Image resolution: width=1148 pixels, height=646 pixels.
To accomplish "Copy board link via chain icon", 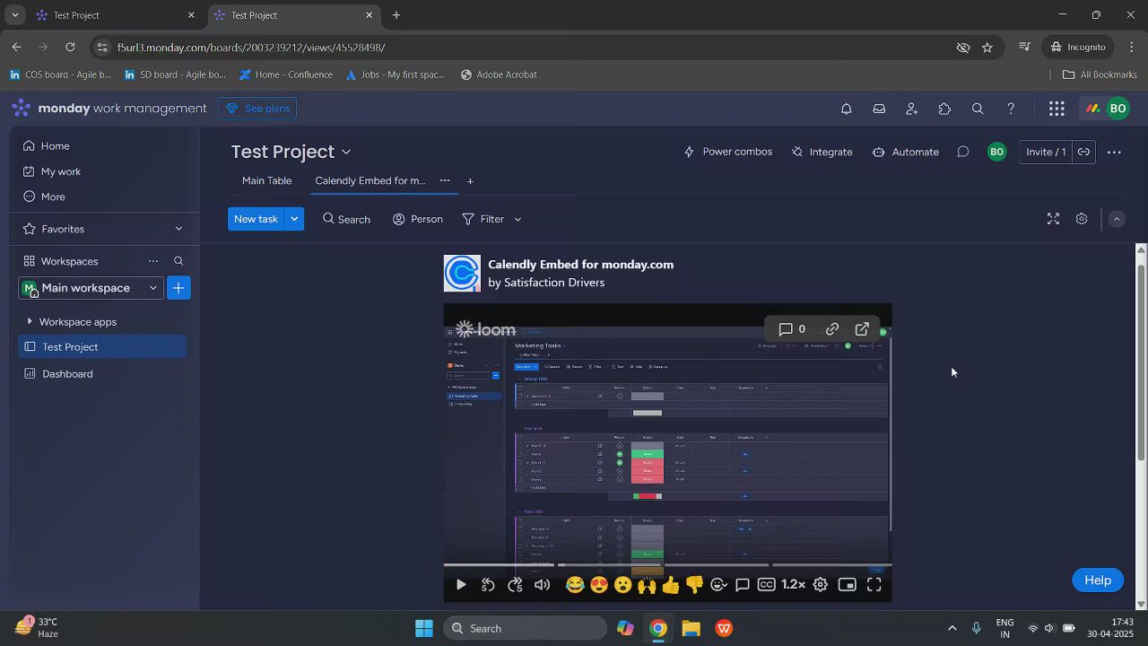I will coord(1083,152).
